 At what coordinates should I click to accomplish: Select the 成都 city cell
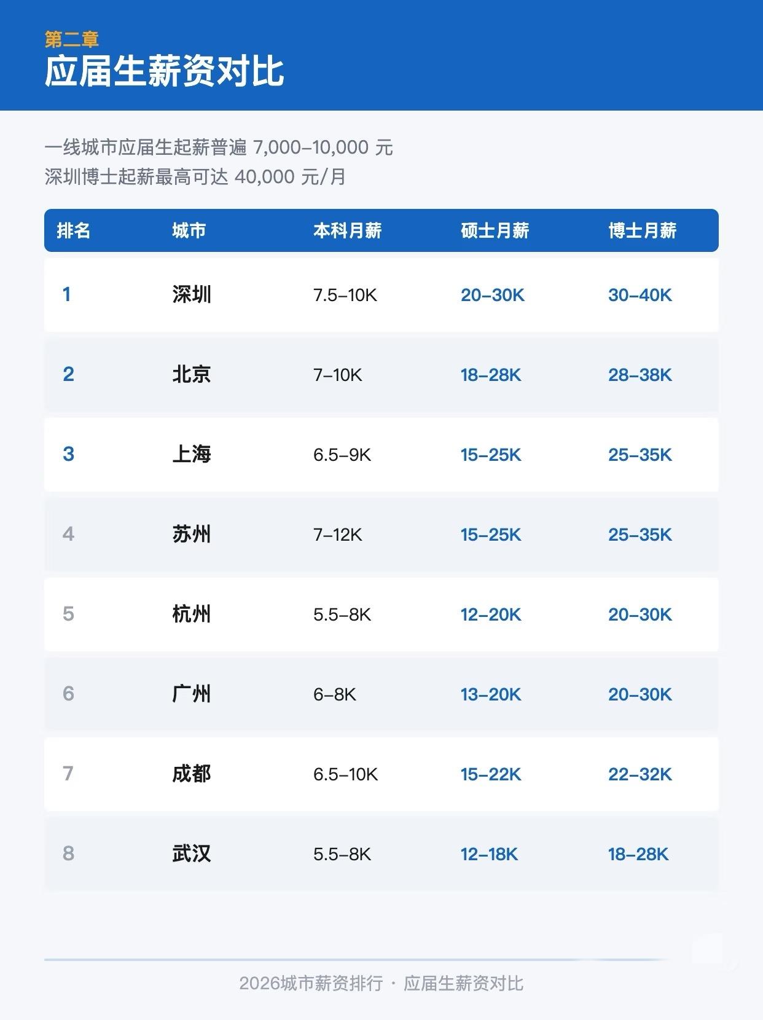pos(192,774)
